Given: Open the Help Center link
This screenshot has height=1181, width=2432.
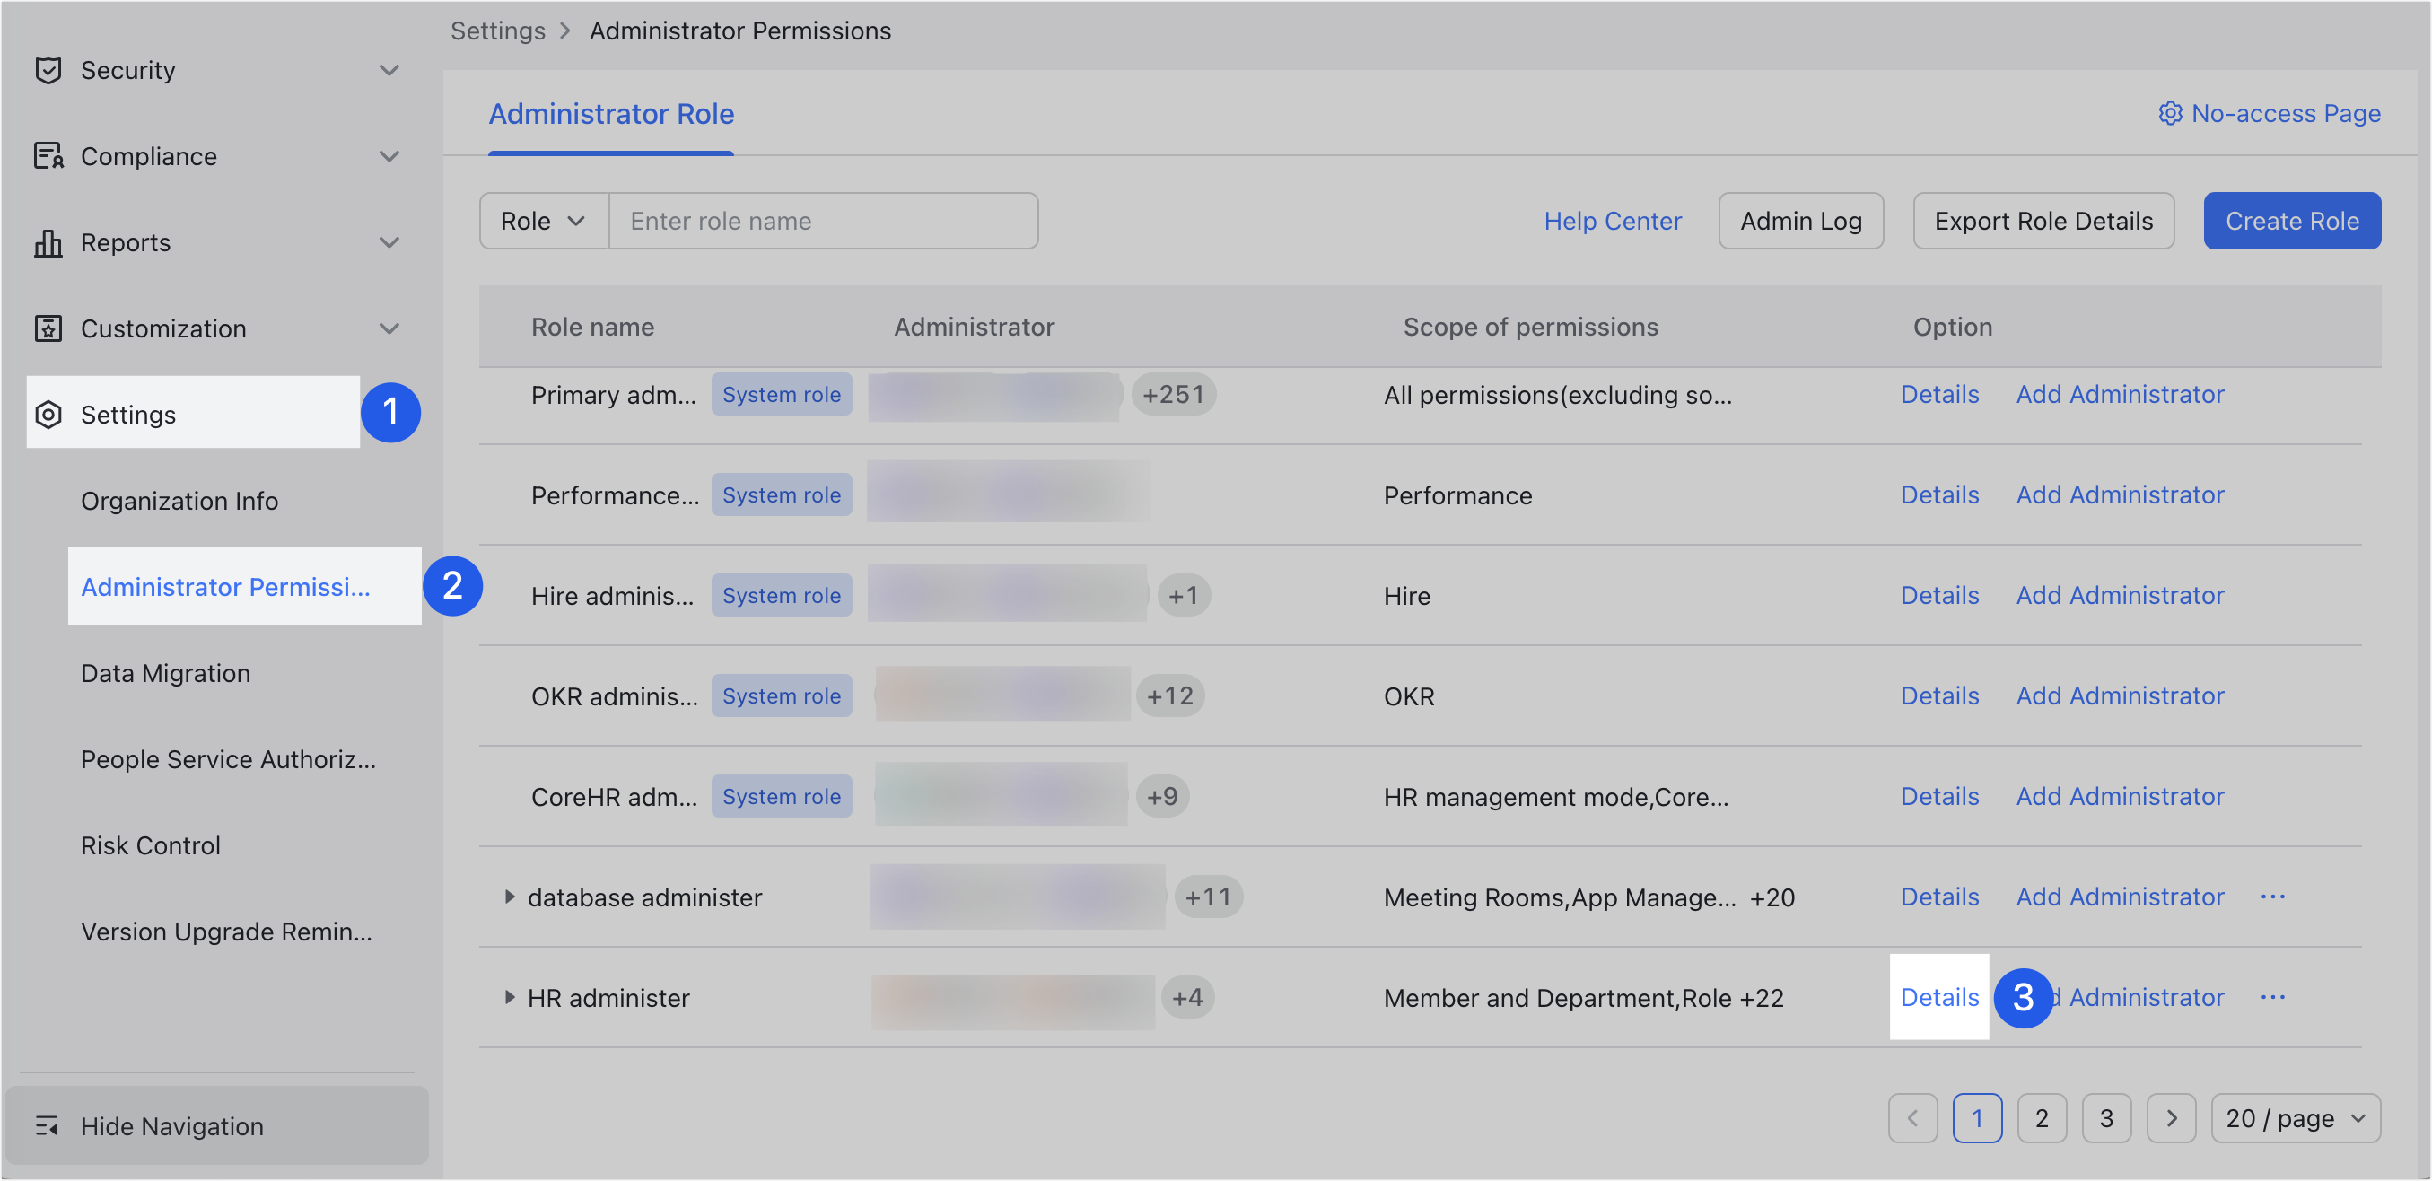Looking at the screenshot, I should [x=1612, y=221].
